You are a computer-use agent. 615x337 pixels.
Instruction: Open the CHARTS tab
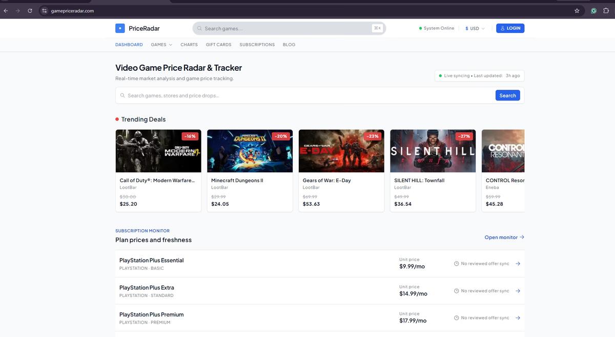coord(189,45)
